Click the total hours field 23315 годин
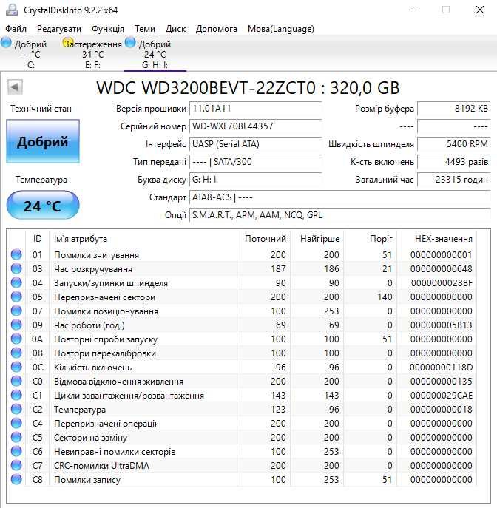Screen dimensions: 497x508 pyautogui.click(x=454, y=180)
